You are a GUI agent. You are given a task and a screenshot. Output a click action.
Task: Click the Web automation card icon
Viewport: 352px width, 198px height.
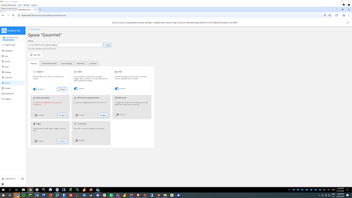pos(34,98)
